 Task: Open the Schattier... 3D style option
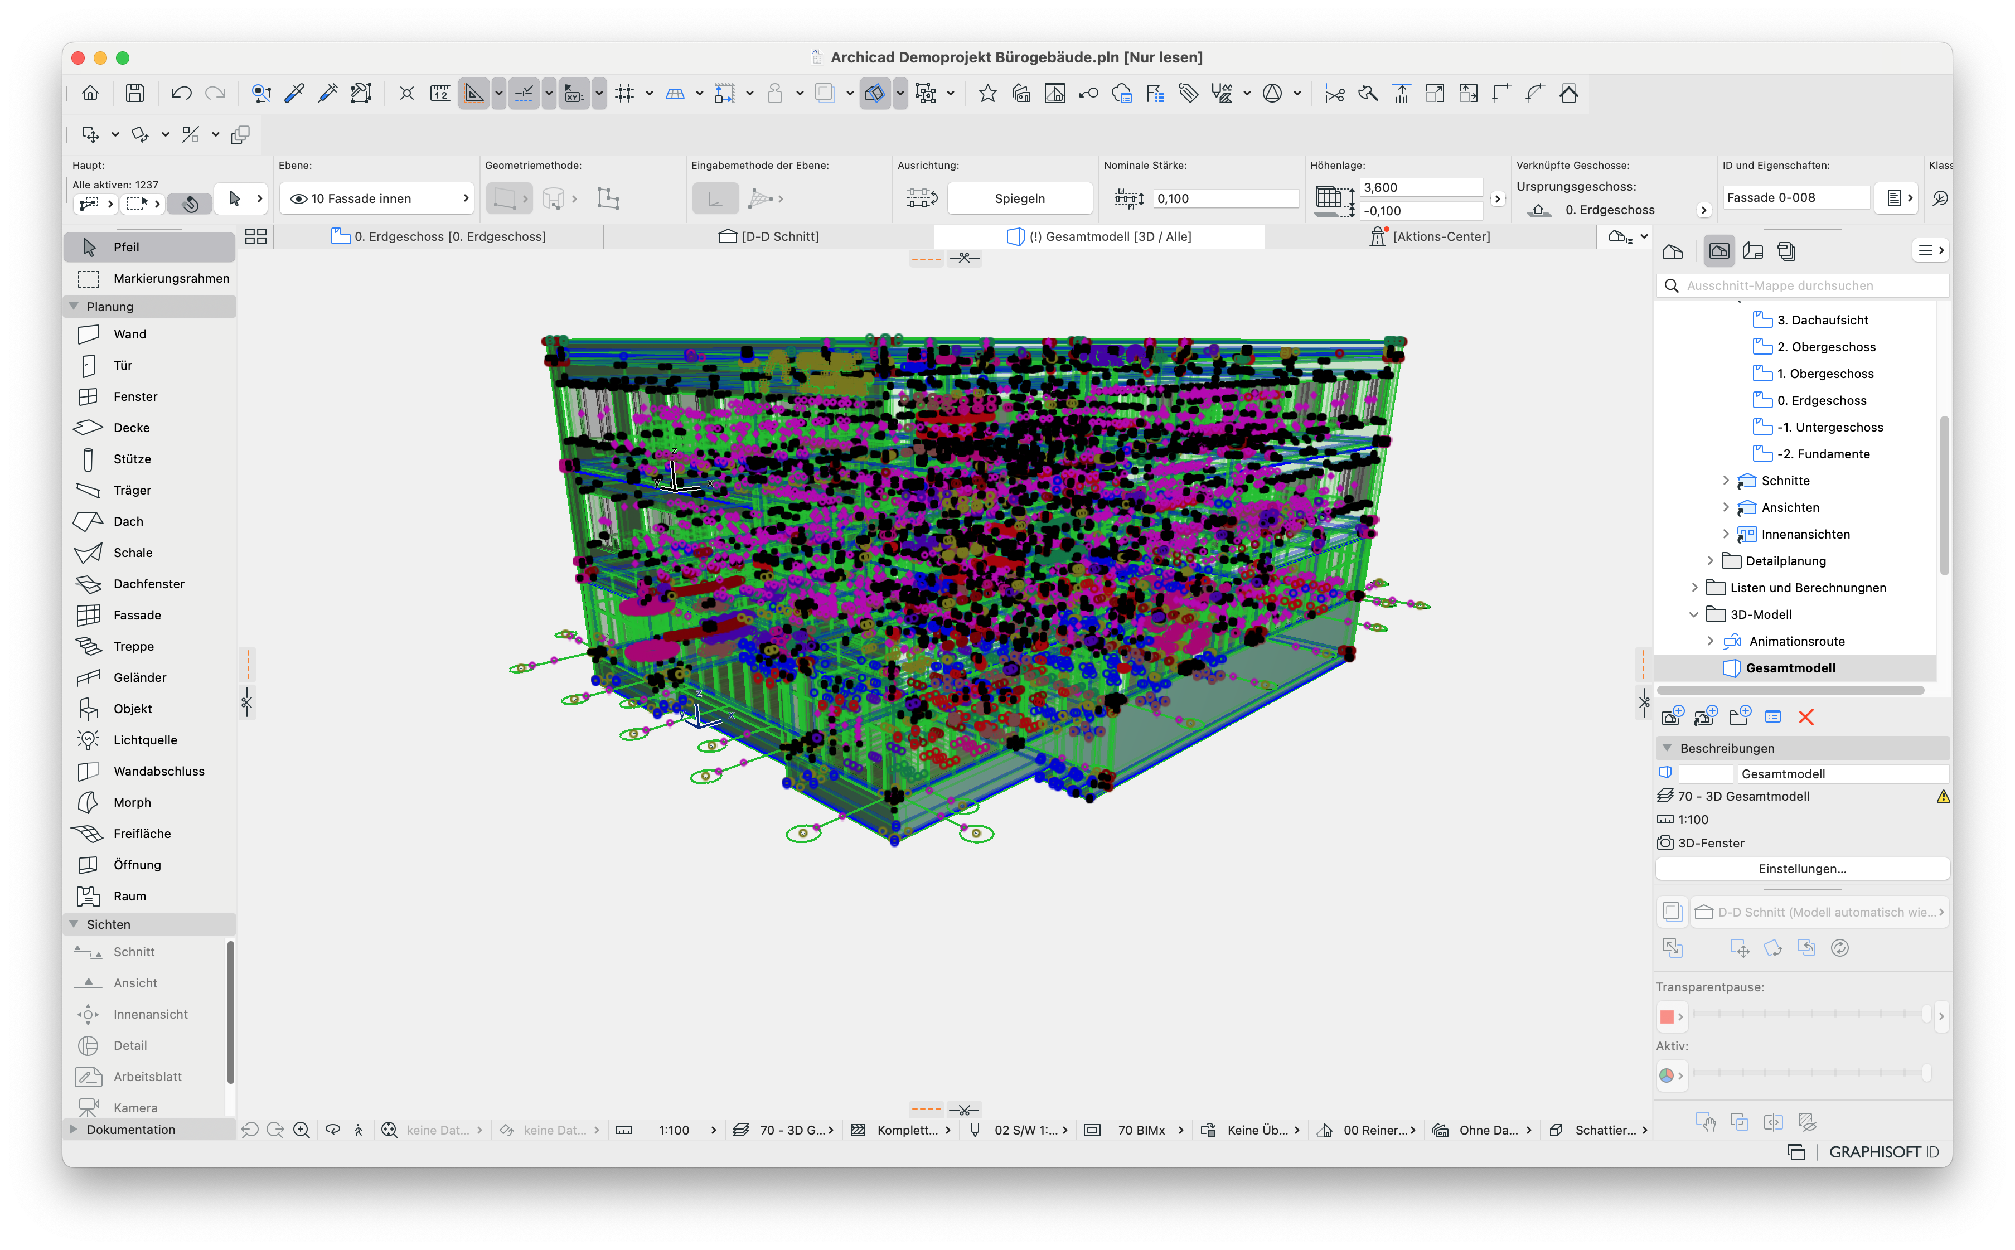click(1599, 1130)
